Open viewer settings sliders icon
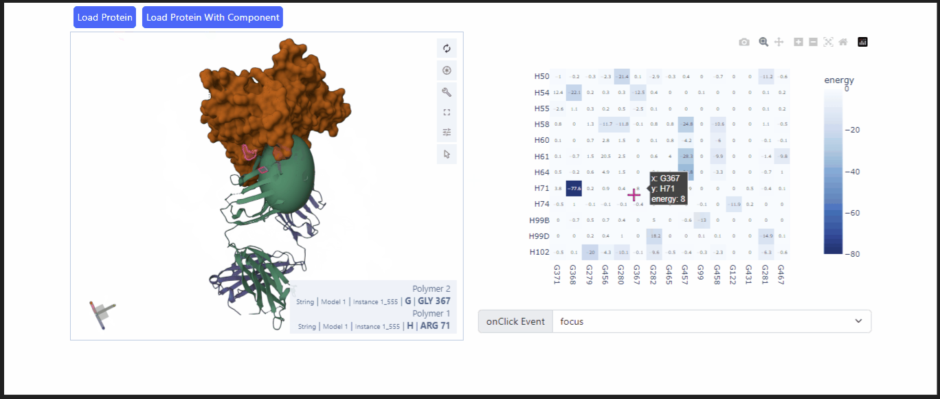 pyautogui.click(x=447, y=133)
